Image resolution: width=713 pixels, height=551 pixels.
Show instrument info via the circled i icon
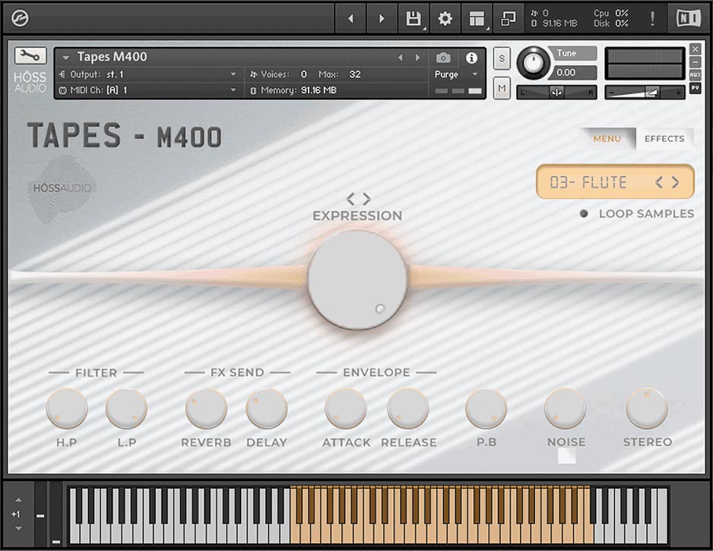point(471,58)
